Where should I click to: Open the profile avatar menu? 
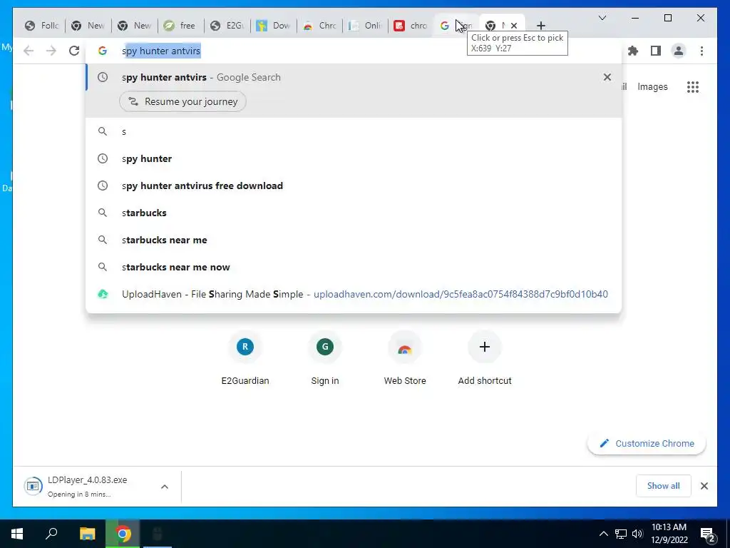click(679, 51)
